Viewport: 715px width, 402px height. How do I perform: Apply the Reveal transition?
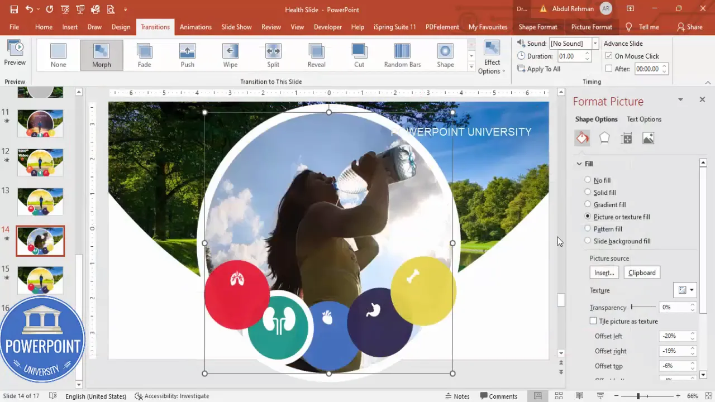pos(316,55)
